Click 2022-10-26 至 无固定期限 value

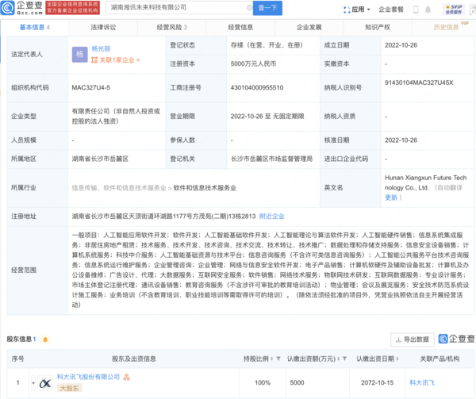(267, 117)
